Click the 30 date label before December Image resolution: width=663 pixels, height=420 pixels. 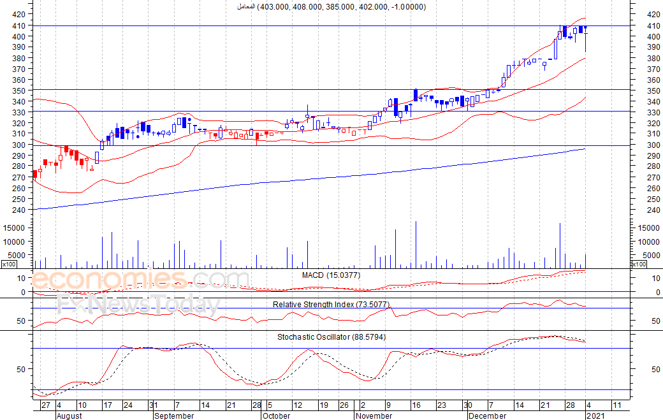point(468,405)
